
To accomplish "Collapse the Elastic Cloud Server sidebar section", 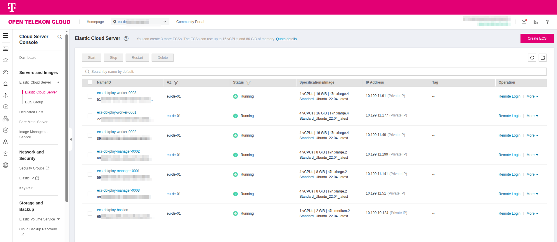I will click(x=58, y=82).
